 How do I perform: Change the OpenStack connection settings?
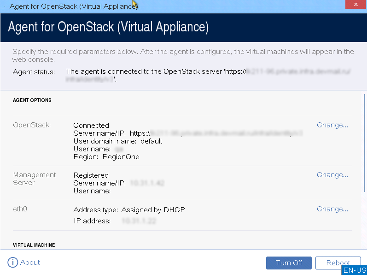click(x=332, y=125)
